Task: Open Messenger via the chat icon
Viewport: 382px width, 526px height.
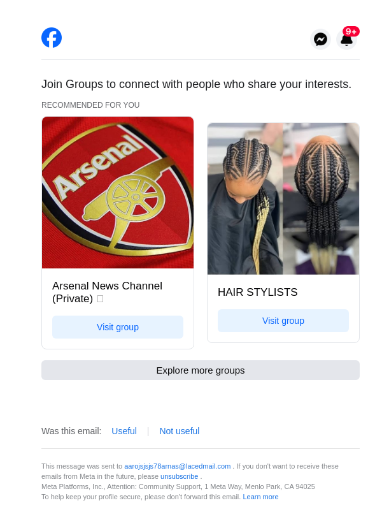Action: pos(320,40)
